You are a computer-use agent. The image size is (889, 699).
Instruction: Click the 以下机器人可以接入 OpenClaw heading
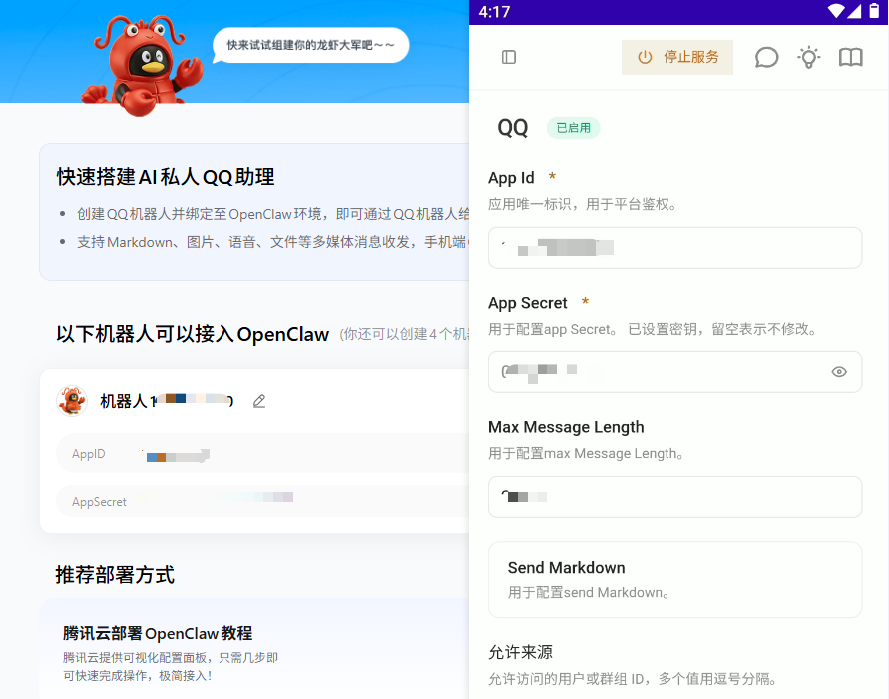point(193,334)
